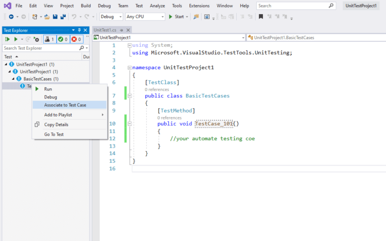Click the TestCase_101 method name in code
The width and height of the screenshot is (386, 241).
(x=214, y=124)
